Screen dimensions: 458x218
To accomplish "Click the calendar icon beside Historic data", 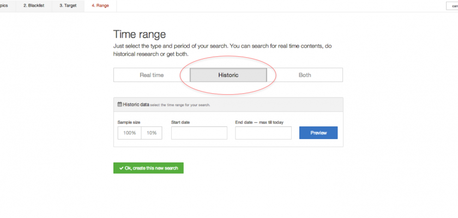I will (x=120, y=104).
